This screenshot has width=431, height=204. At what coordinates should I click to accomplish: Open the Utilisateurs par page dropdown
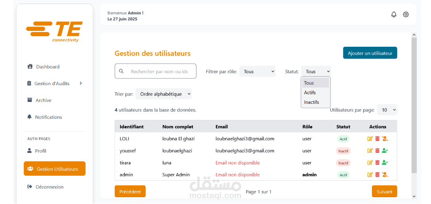tap(387, 110)
